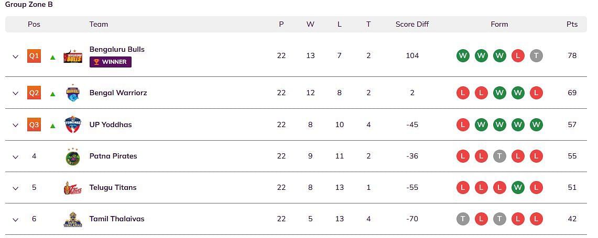
Task: Sort by the Pts column header
Action: tap(572, 24)
